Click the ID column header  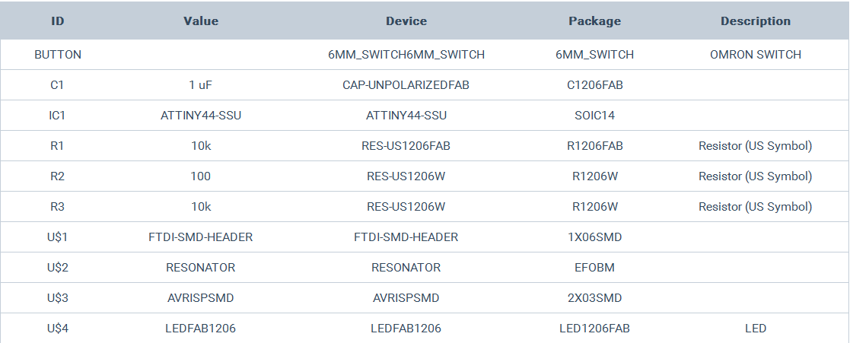57,21
